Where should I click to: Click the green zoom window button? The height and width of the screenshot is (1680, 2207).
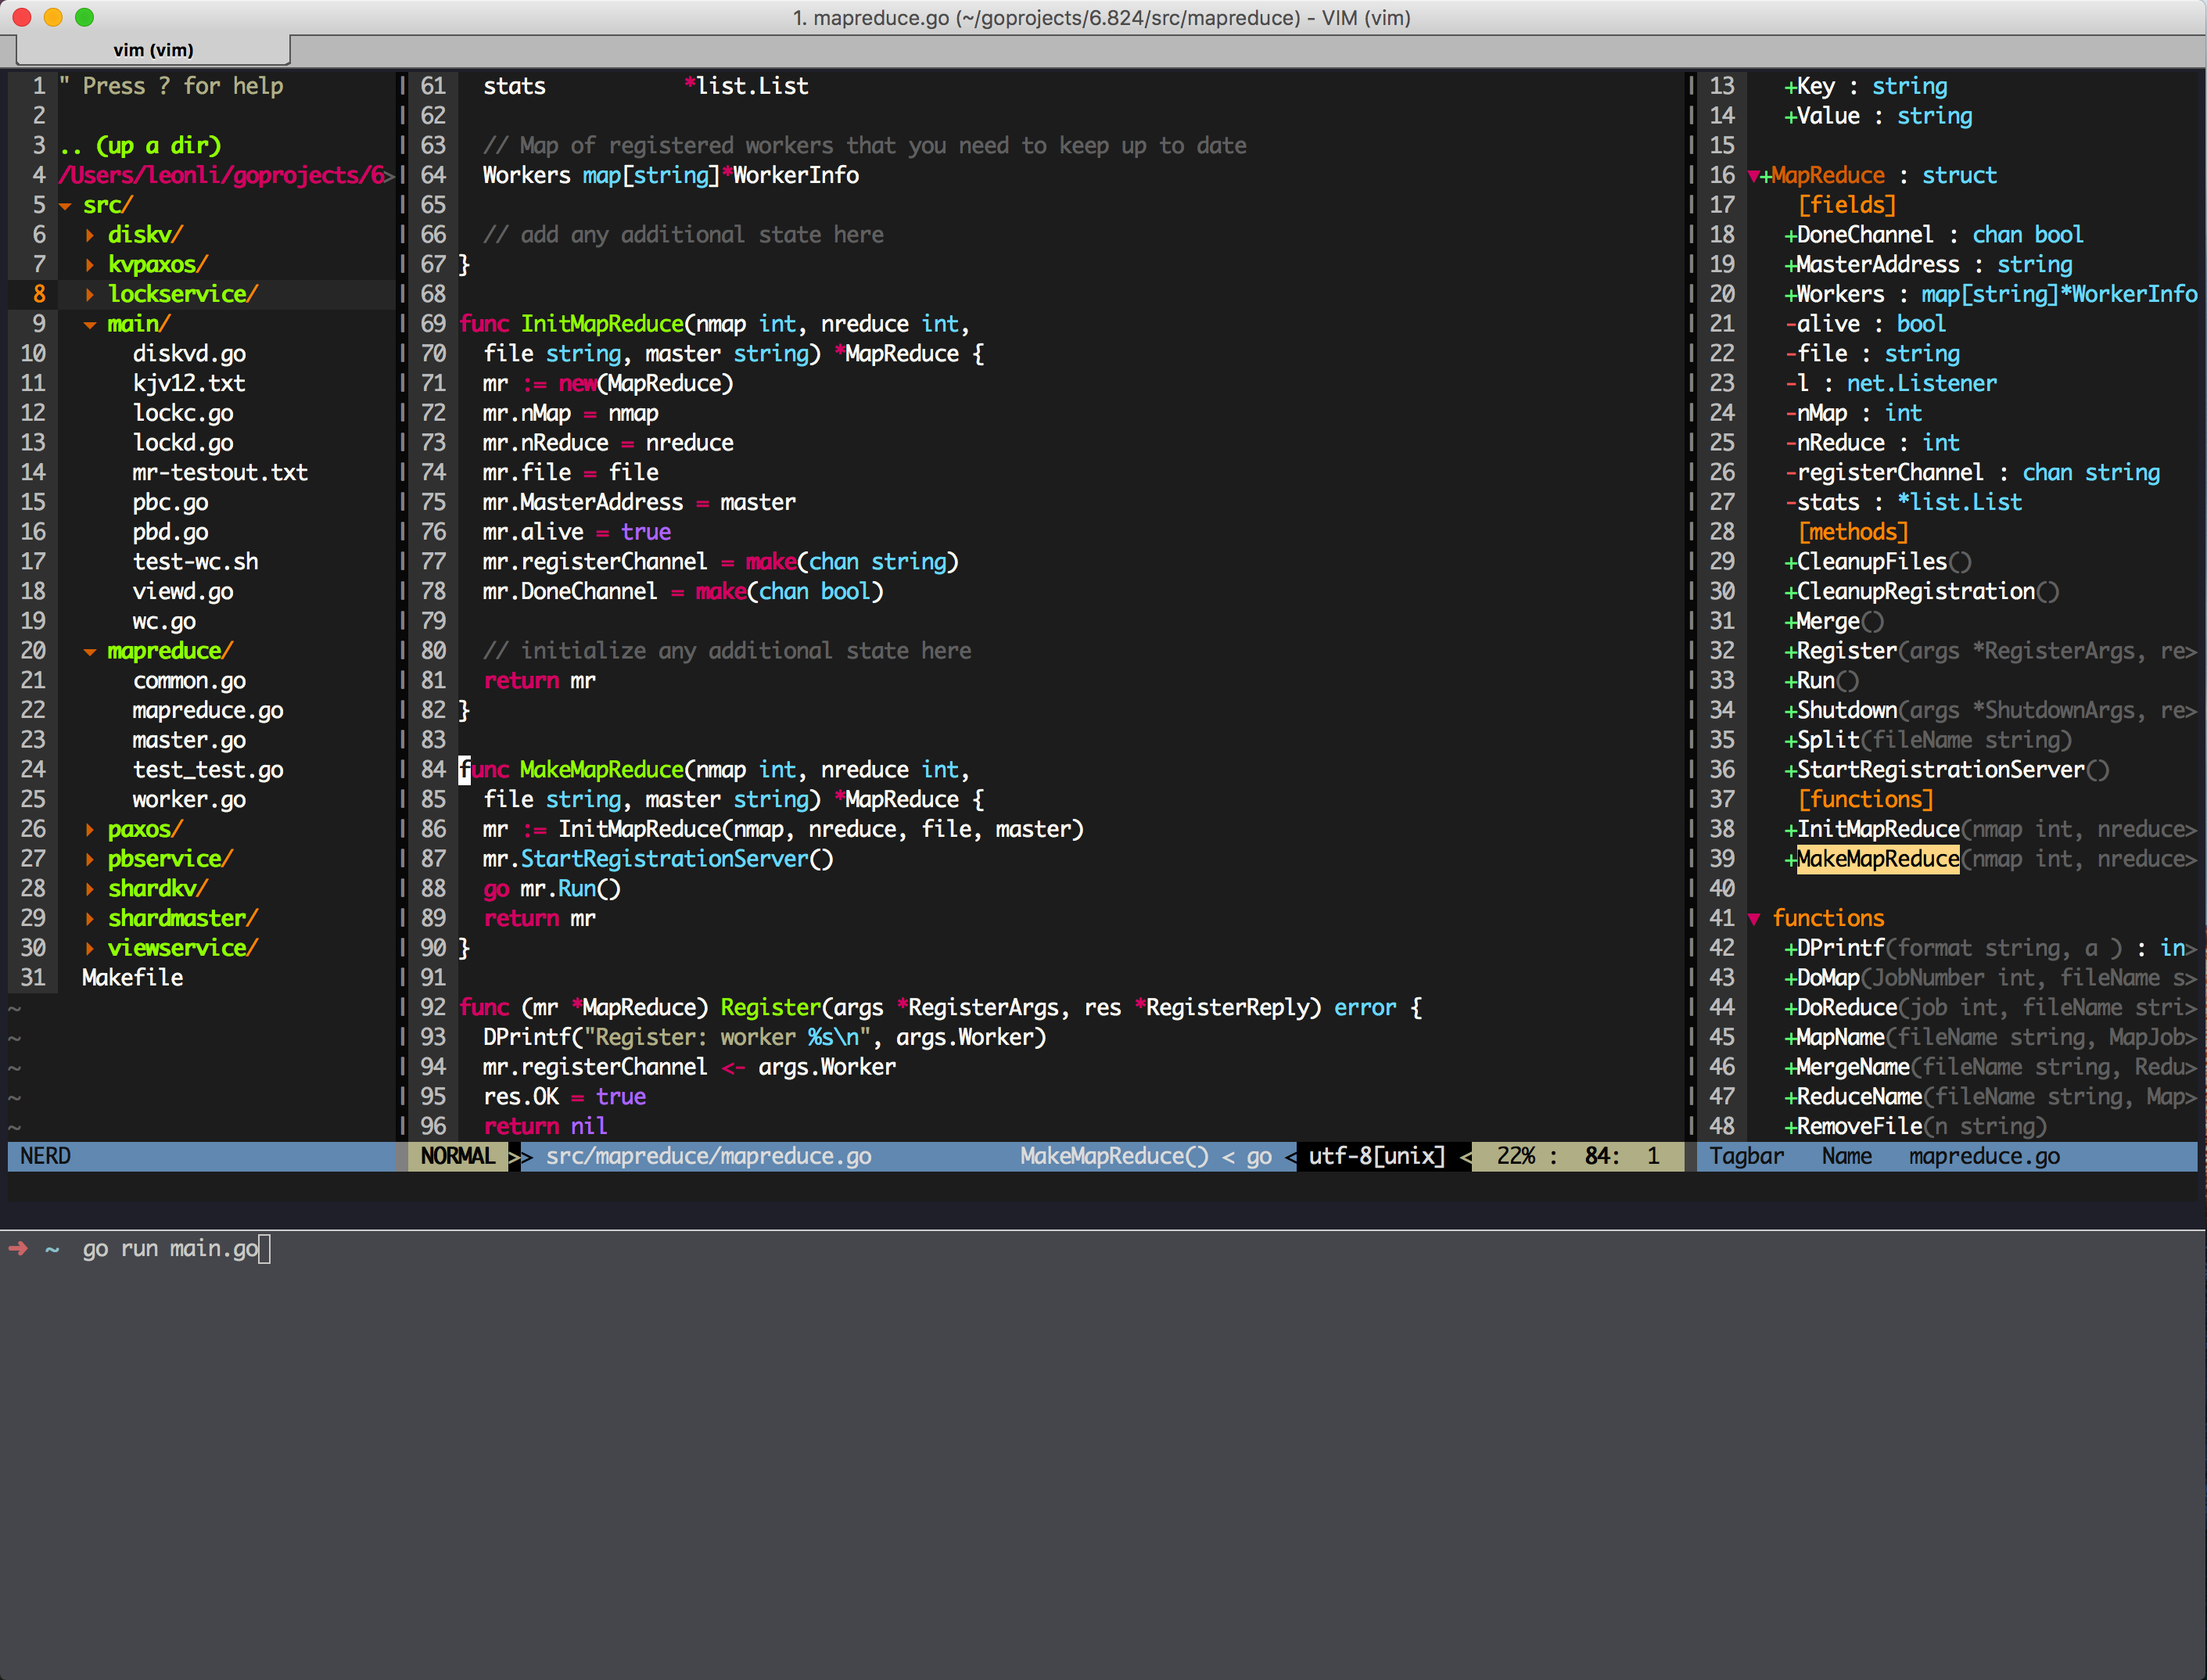(x=85, y=17)
